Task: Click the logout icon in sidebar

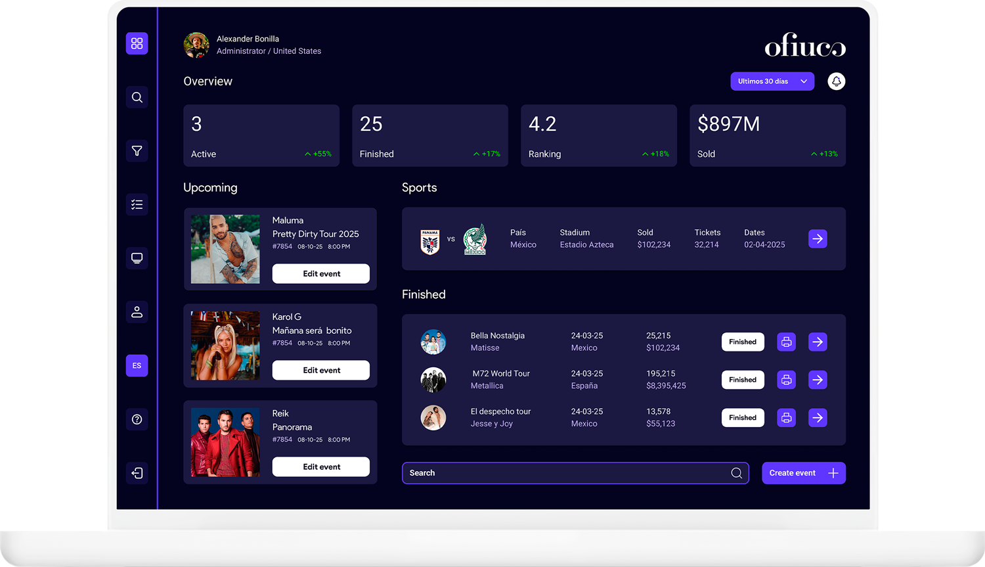Action: [x=137, y=473]
